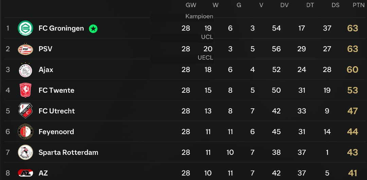
Task: Select Sparta Rotterdam team name
Action: point(68,152)
